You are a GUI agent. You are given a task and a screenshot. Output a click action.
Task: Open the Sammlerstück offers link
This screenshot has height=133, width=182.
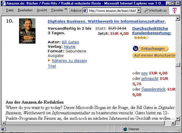154,89
